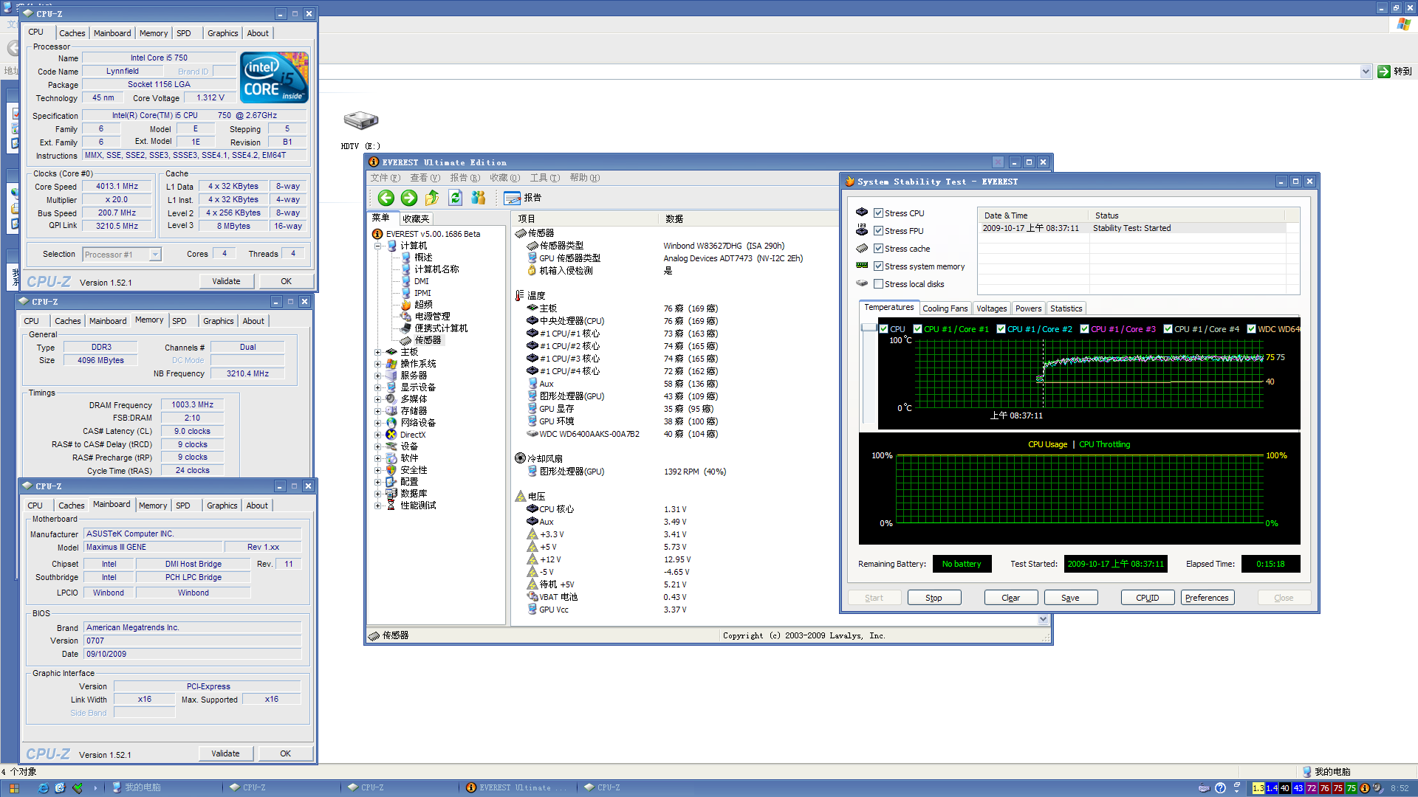
Task: Click the 温度 thermometer section icon
Action: tap(520, 296)
